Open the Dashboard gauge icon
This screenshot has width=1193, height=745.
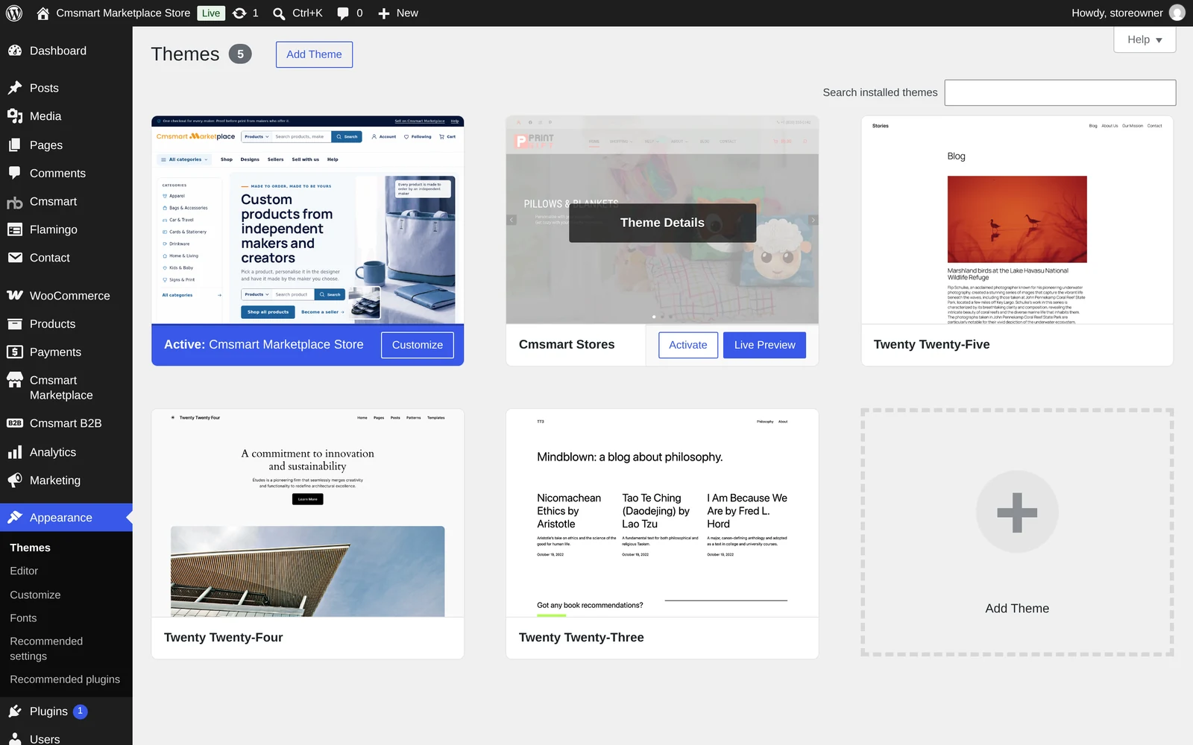pyautogui.click(x=15, y=51)
